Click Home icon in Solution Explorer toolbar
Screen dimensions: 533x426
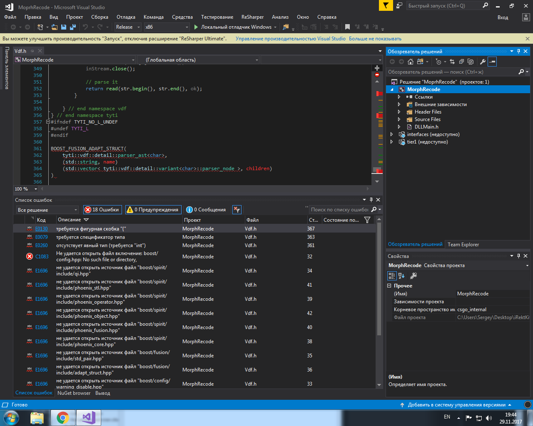point(411,62)
